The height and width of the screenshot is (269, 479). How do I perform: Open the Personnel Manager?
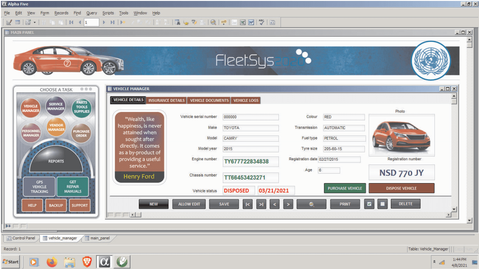coord(31,131)
